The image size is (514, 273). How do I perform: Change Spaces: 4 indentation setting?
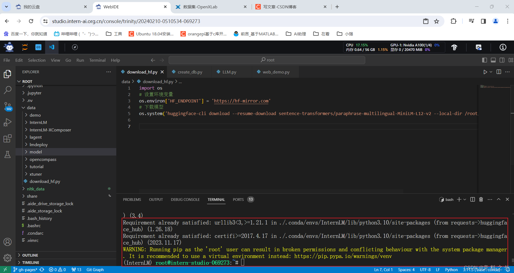406,270
